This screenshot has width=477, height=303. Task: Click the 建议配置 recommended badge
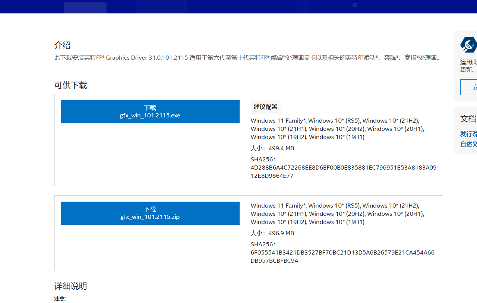click(265, 107)
